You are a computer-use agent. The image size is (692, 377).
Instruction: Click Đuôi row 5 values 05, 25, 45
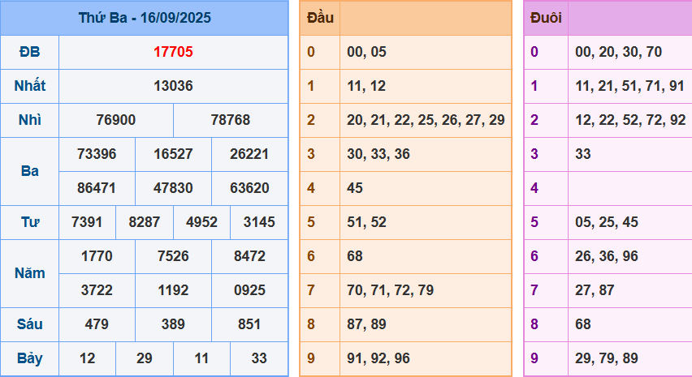607,222
